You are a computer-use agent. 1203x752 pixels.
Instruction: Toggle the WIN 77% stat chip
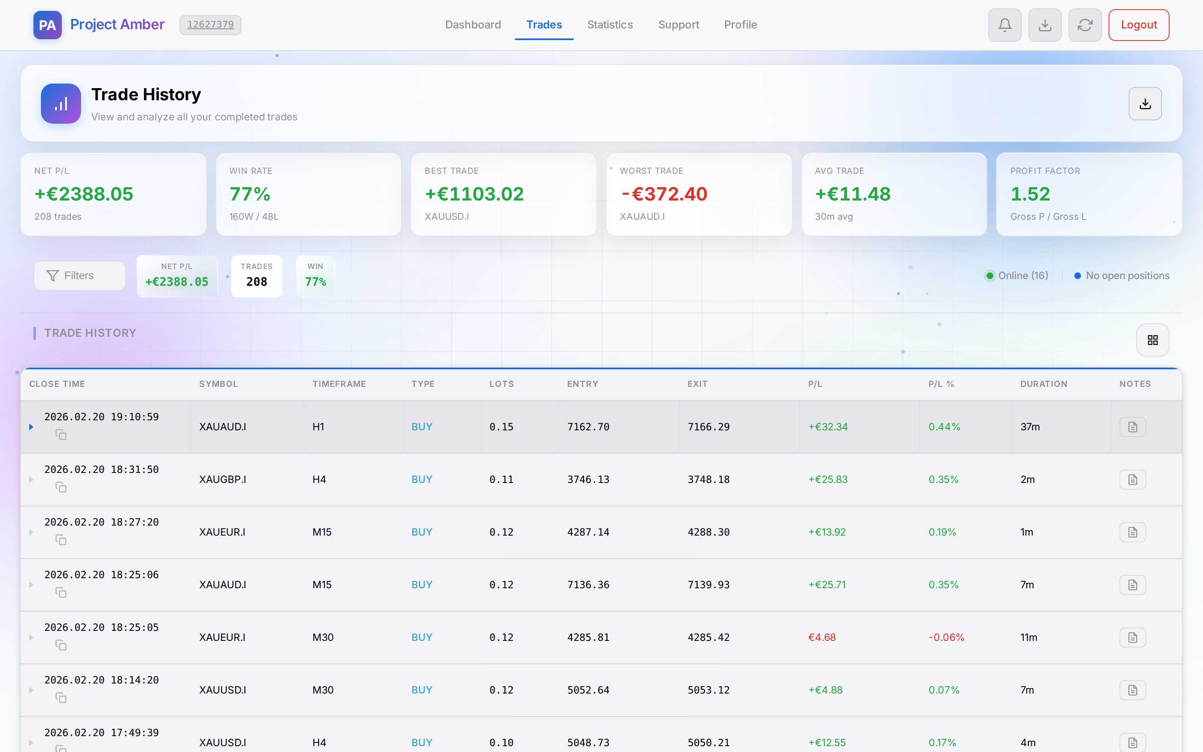(316, 276)
